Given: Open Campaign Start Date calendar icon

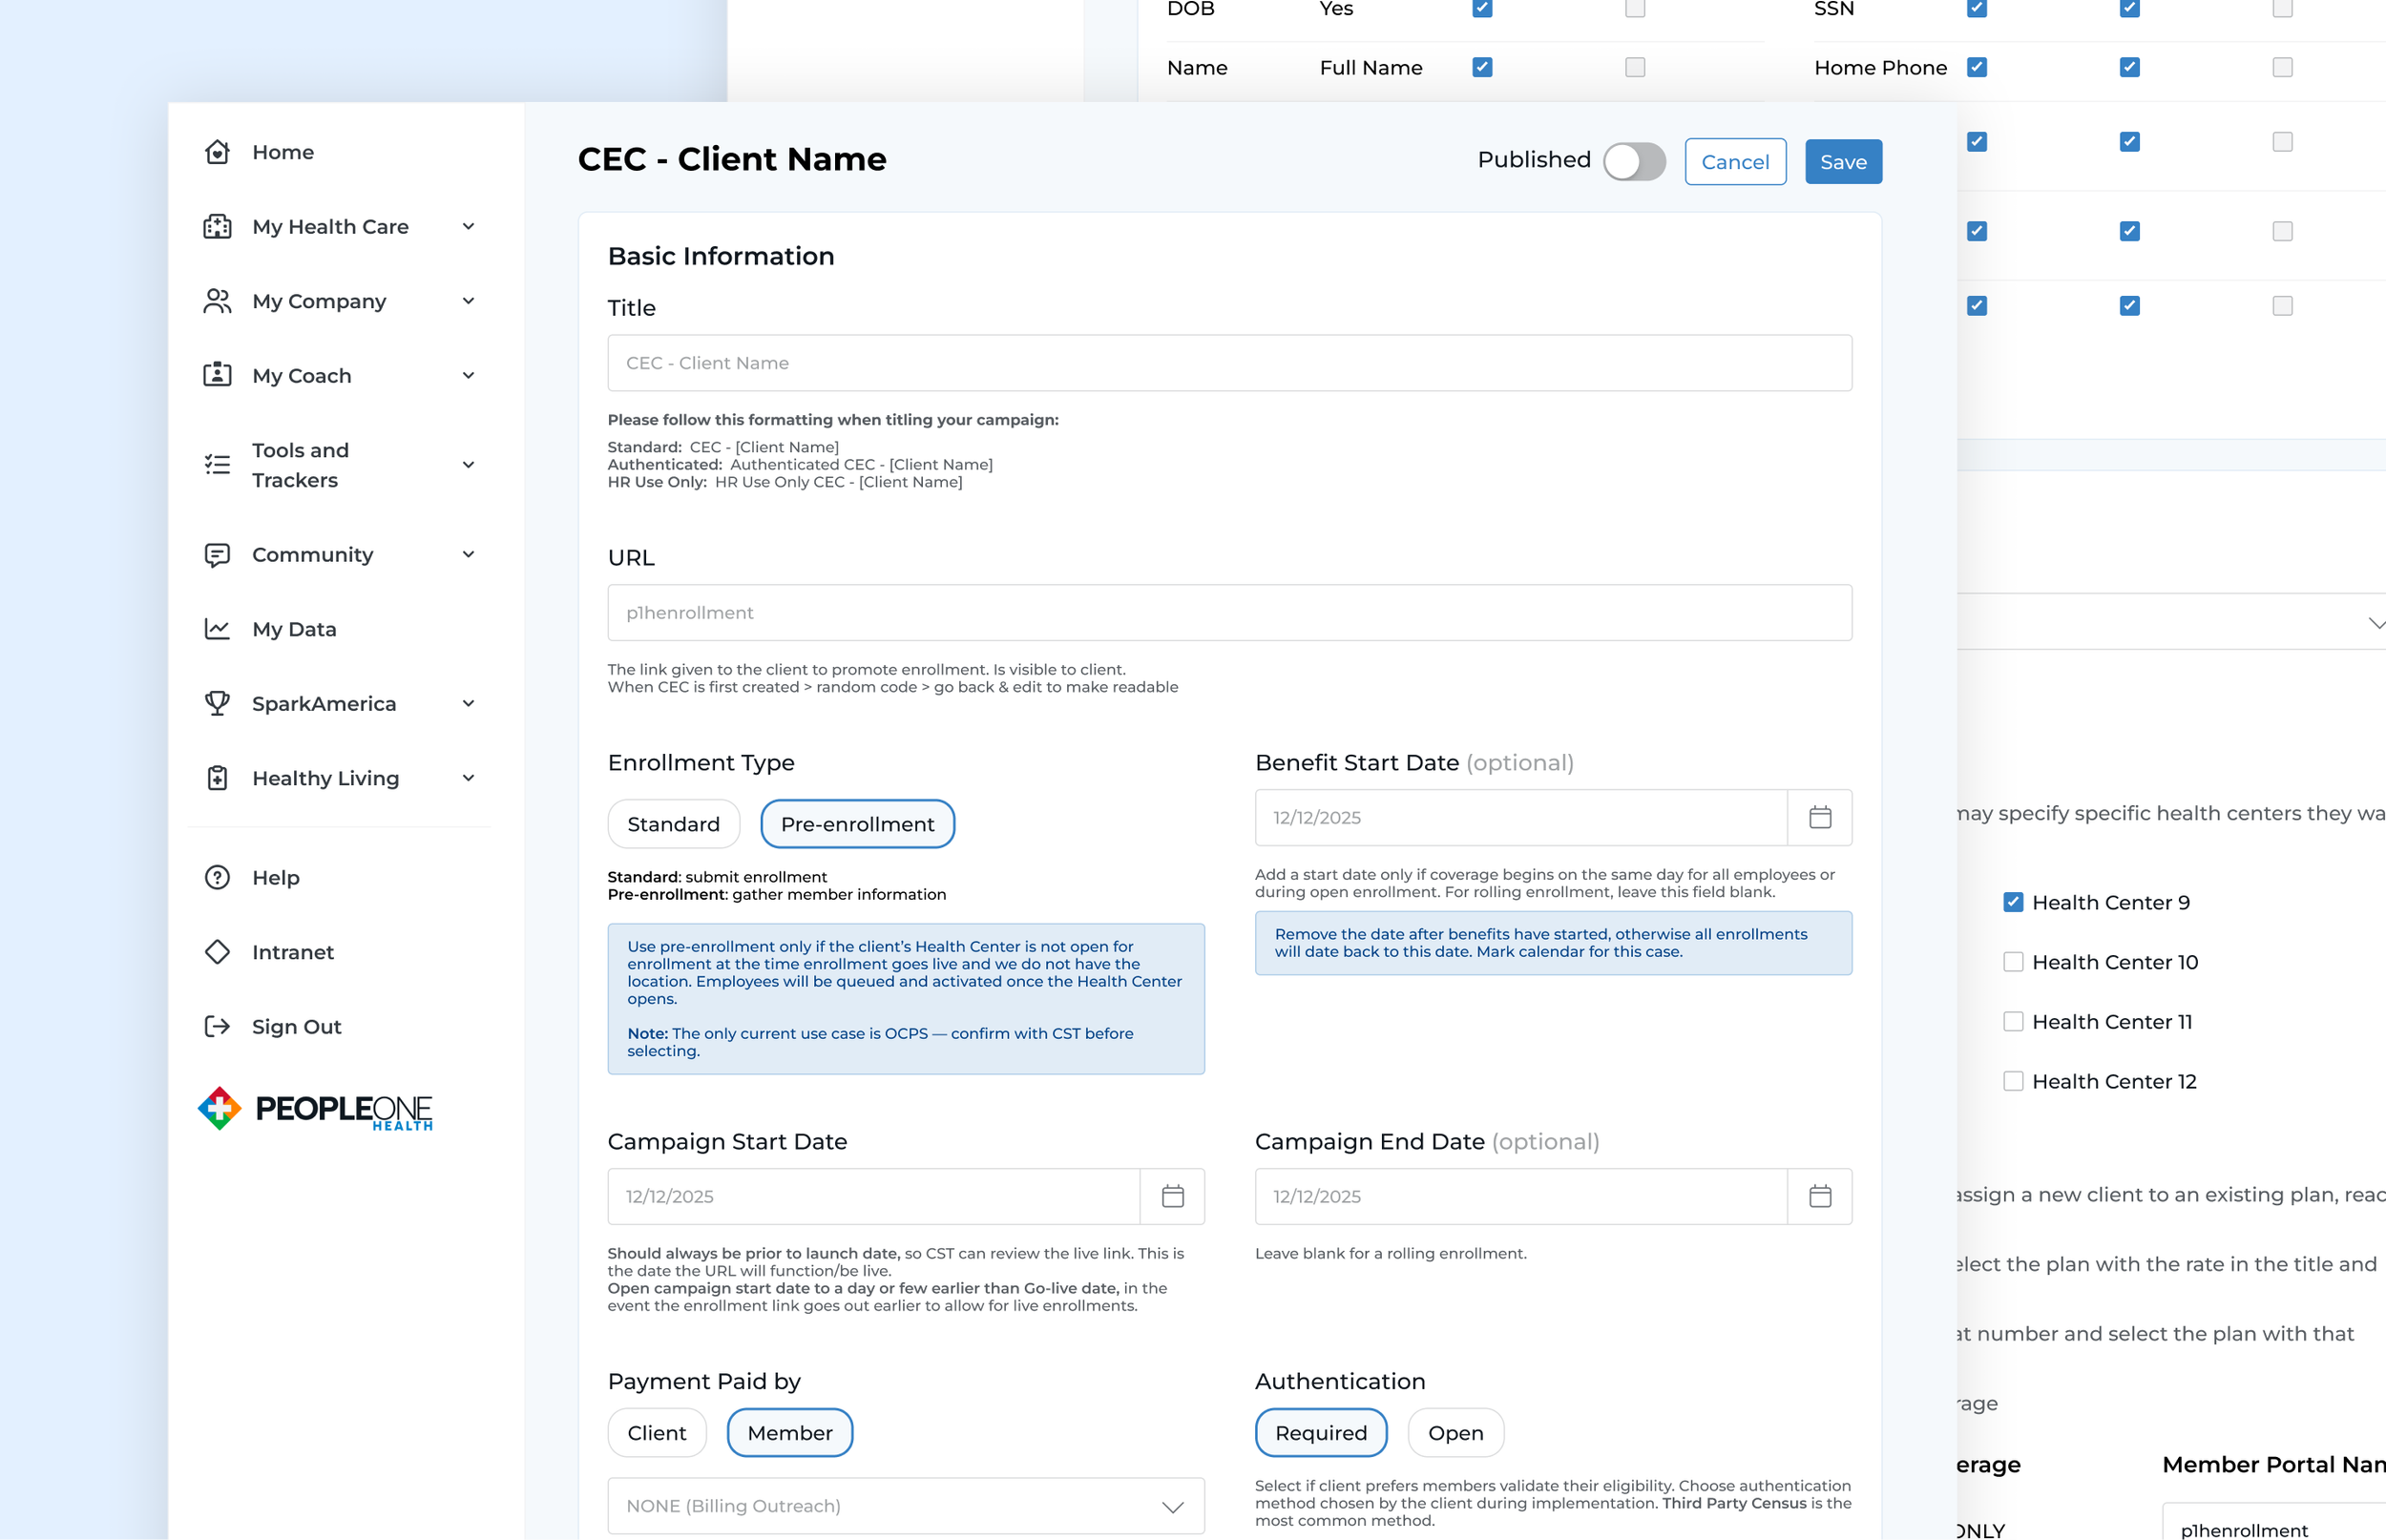Looking at the screenshot, I should click(1172, 1196).
